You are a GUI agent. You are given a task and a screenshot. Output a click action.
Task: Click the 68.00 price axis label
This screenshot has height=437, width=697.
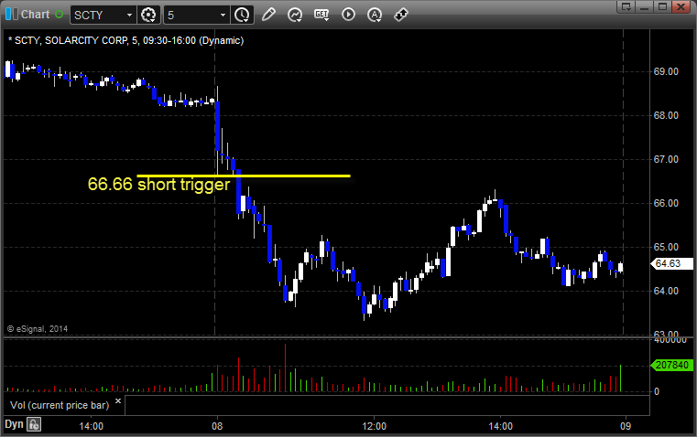tap(666, 115)
